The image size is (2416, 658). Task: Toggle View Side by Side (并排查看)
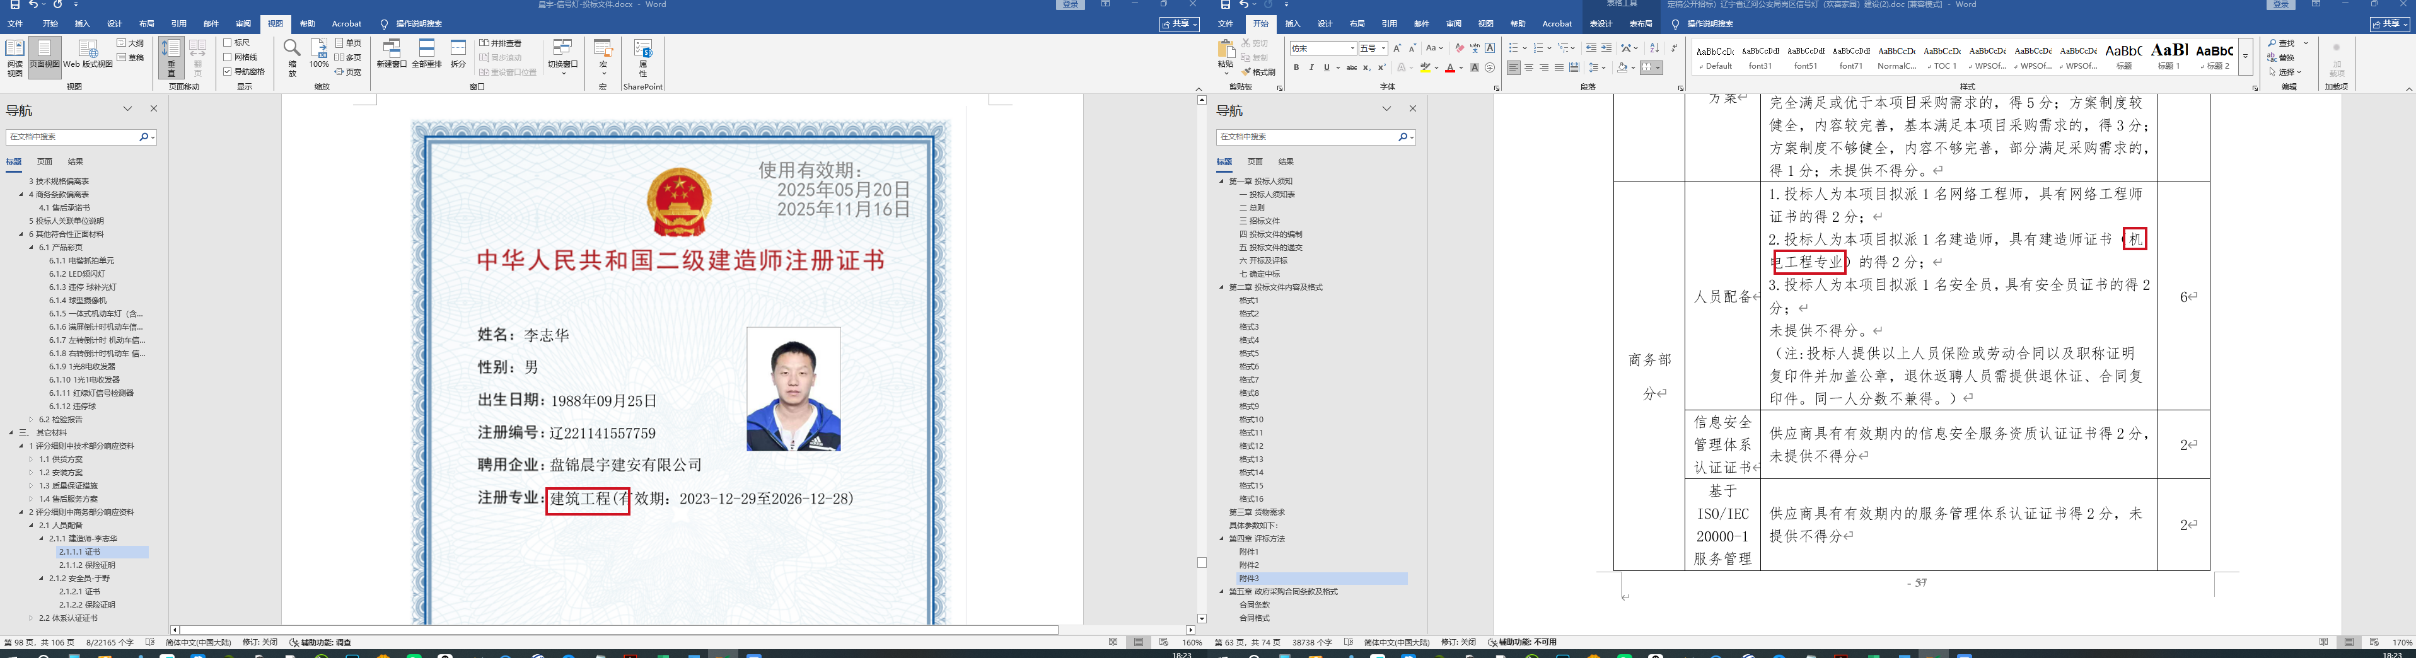[x=501, y=43]
